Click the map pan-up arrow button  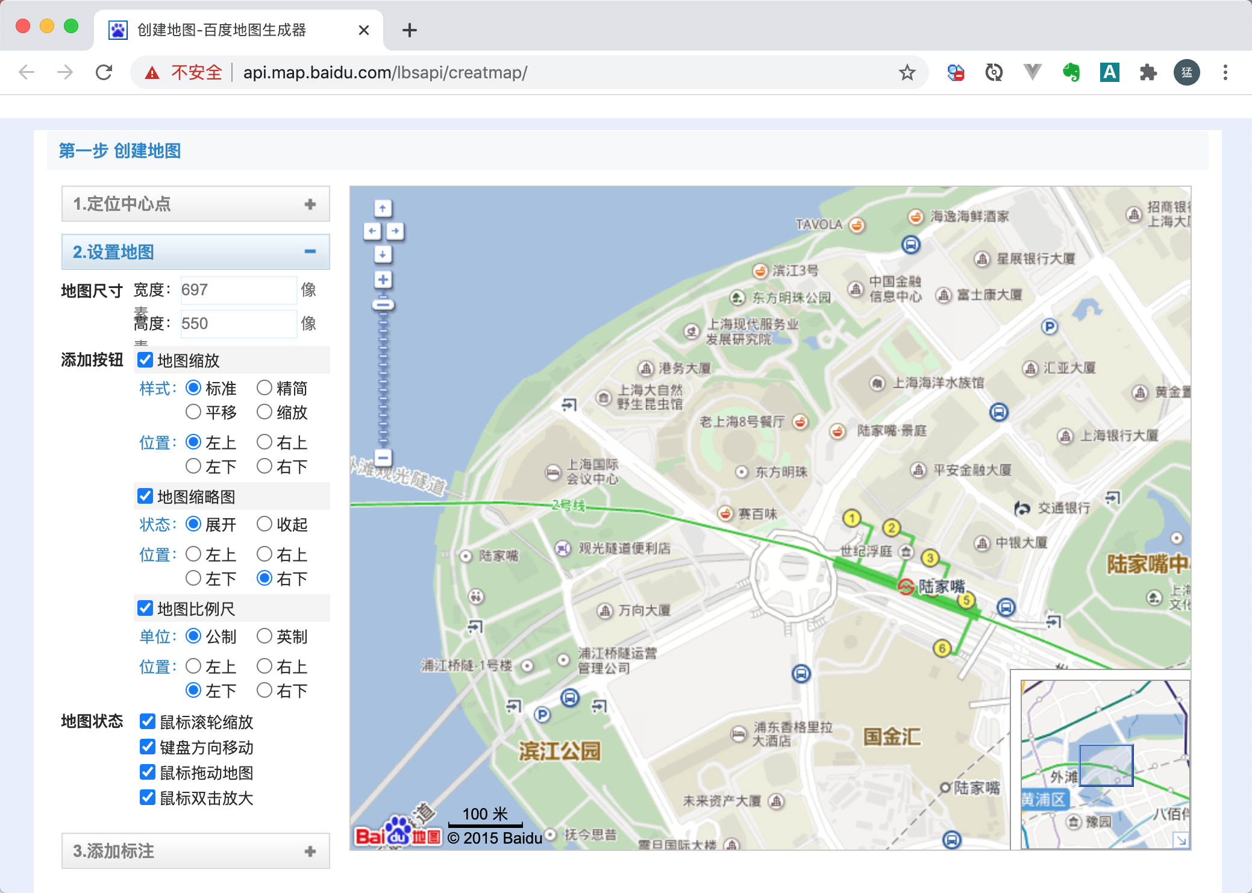click(383, 208)
